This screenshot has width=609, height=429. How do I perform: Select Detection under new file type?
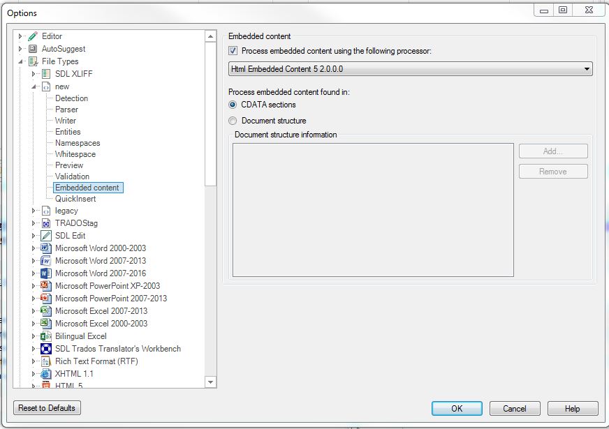tap(71, 98)
